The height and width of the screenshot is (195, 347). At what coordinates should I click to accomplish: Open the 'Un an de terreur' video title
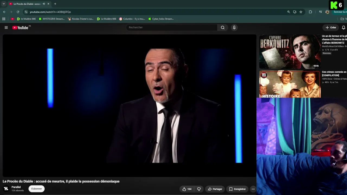(x=334, y=39)
